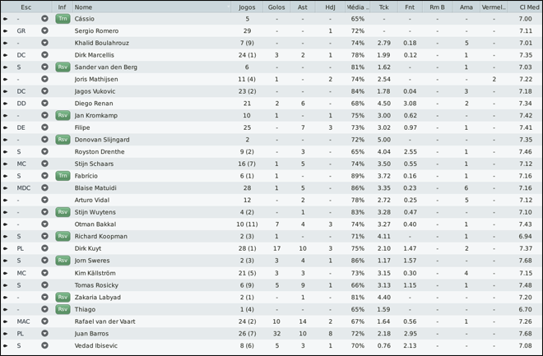This screenshot has height=356, width=543.
Task: Open the dropdown arrow for Dirk Marcellis
Action: pos(44,54)
